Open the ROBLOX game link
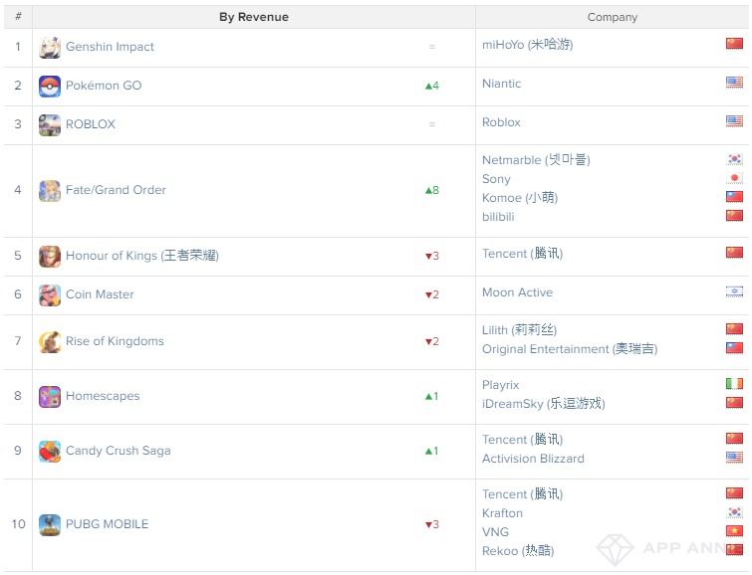Viewport: 752px width, 575px height. [x=91, y=124]
